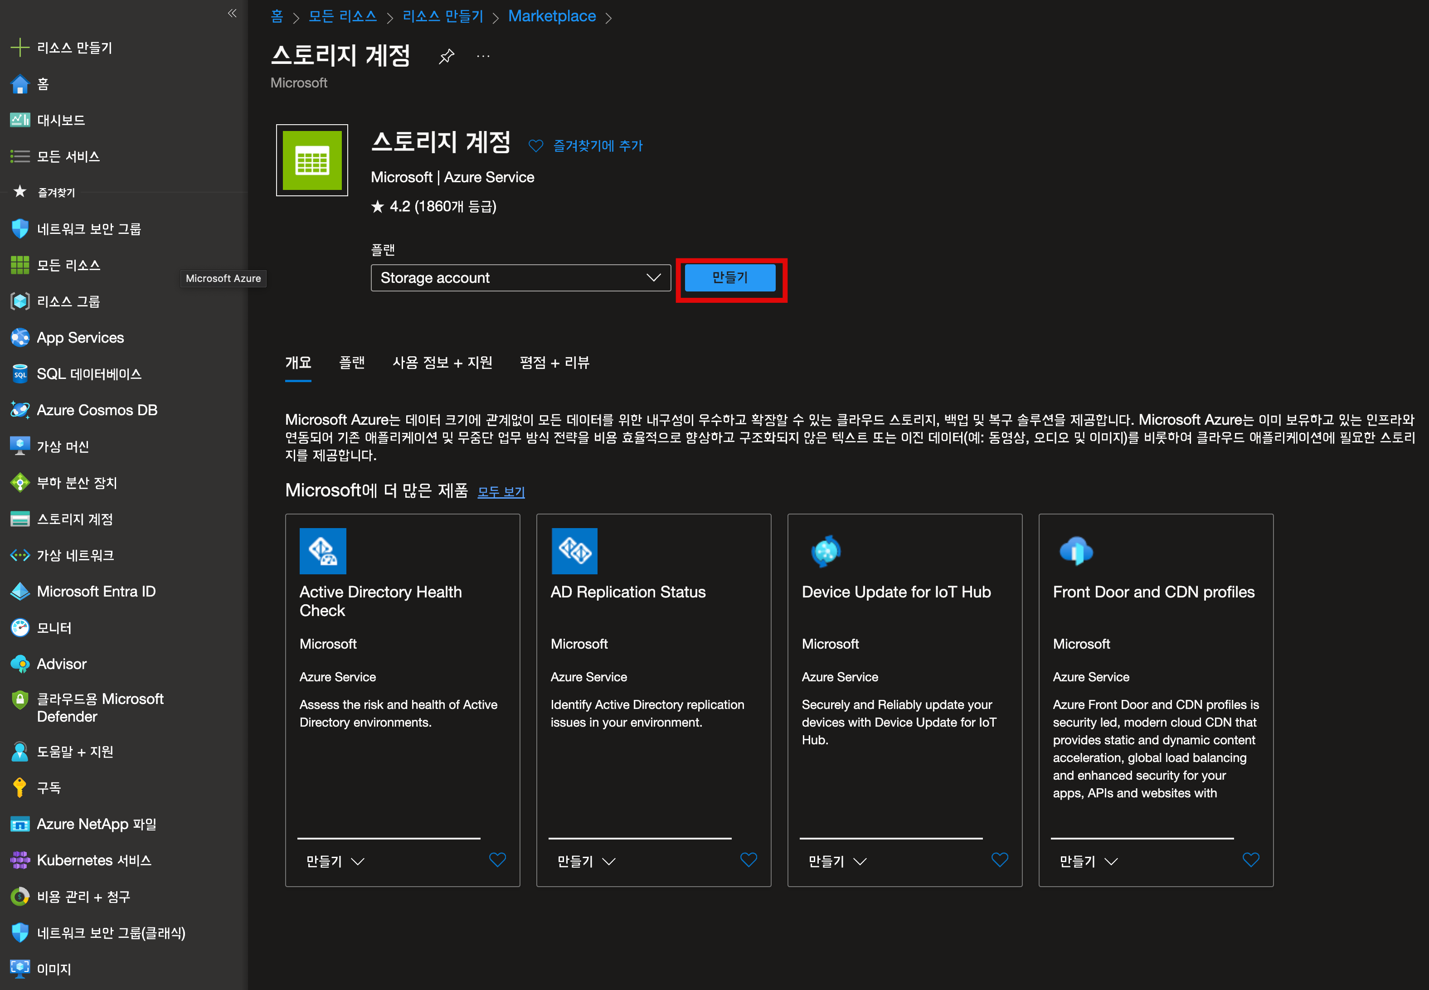The image size is (1429, 990).
Task: Go to 모든 리소스 in breadcrumb
Action: point(343,16)
